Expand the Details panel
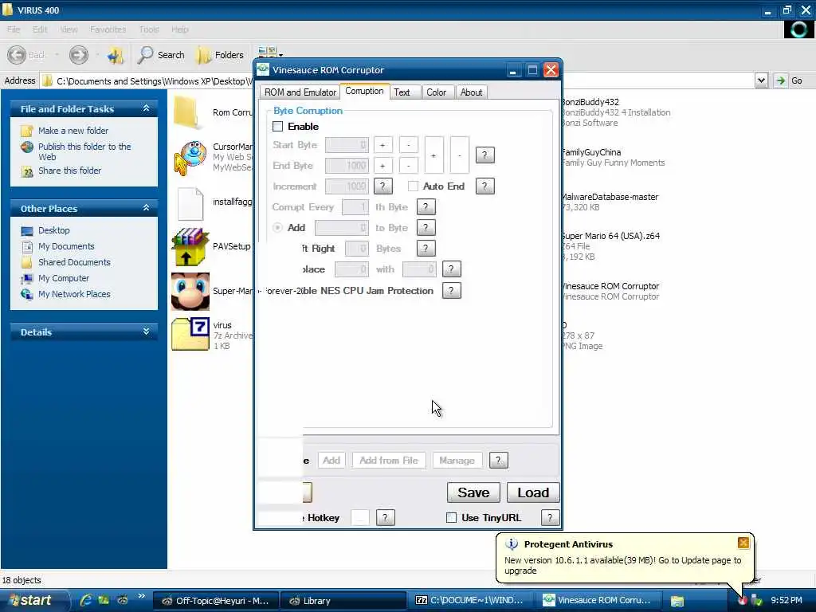The image size is (816, 612). point(147,331)
